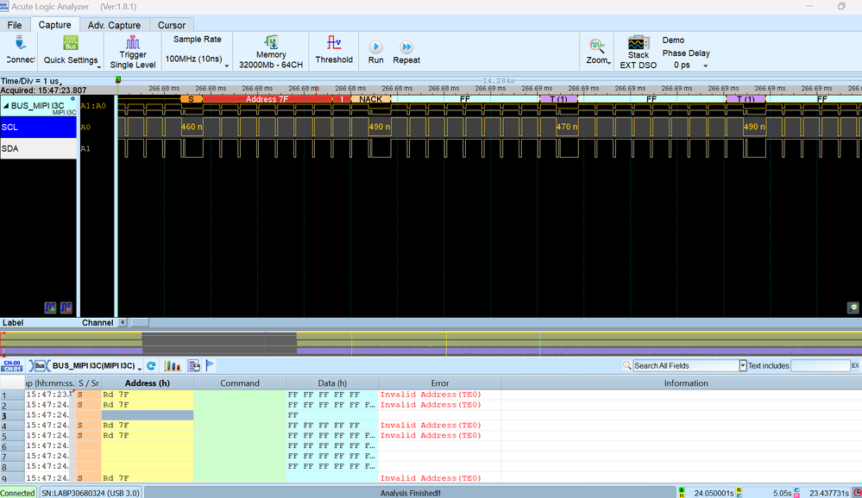Click zoom-out magnifier in waveform corner
This screenshot has height=498, width=862.
point(853,308)
